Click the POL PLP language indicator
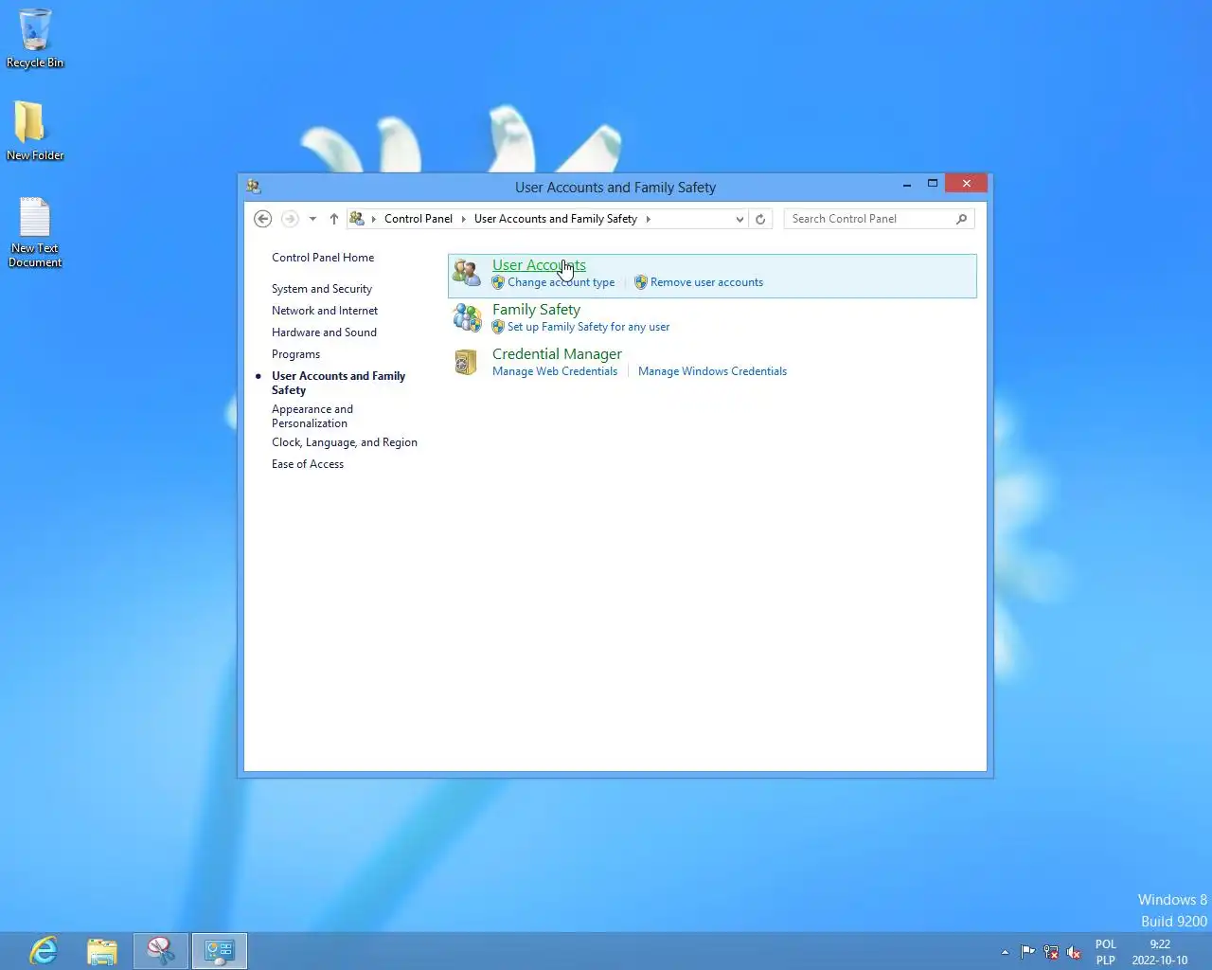The image size is (1212, 970). pos(1105,952)
